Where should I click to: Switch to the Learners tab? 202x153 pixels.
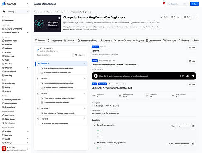pos(106,40)
